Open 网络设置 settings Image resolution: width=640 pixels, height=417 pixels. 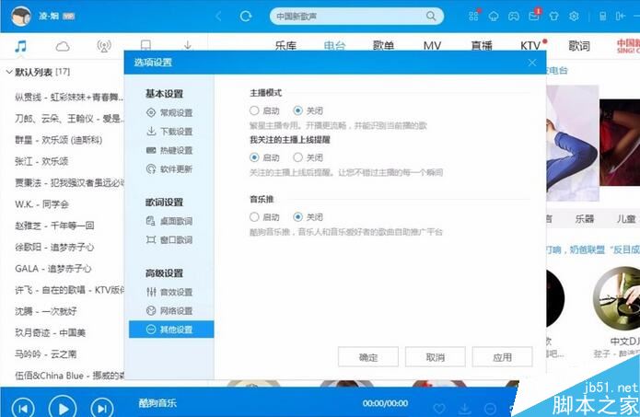[x=169, y=311]
